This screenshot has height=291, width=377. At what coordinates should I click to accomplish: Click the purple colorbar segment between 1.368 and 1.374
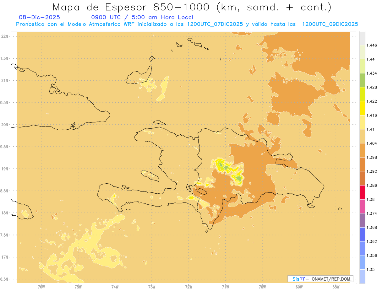tap(362, 220)
